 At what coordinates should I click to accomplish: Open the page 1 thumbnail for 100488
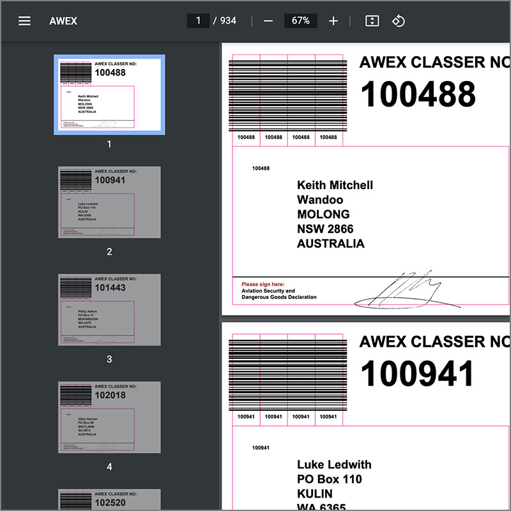pyautogui.click(x=109, y=94)
